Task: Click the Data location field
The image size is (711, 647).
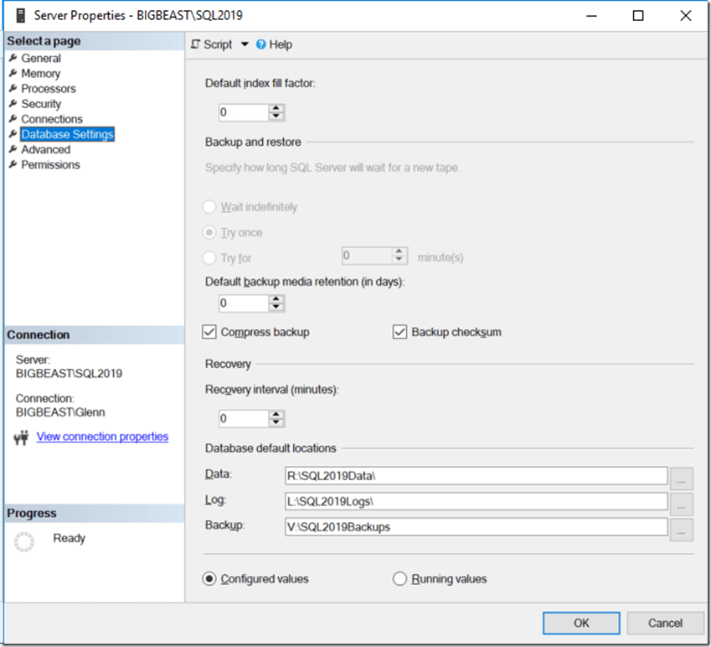Action: [477, 476]
